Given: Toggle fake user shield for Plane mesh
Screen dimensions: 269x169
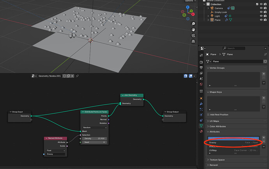Looking at the screenshot, I should 265,61.
